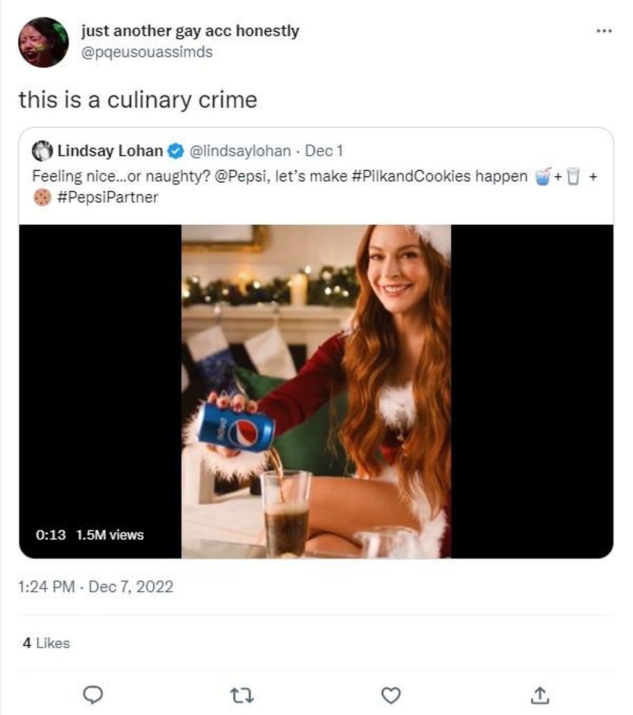The height and width of the screenshot is (715, 633).
Task: Click Lindsay Lohan's small avatar in quote
Action: pos(42,151)
